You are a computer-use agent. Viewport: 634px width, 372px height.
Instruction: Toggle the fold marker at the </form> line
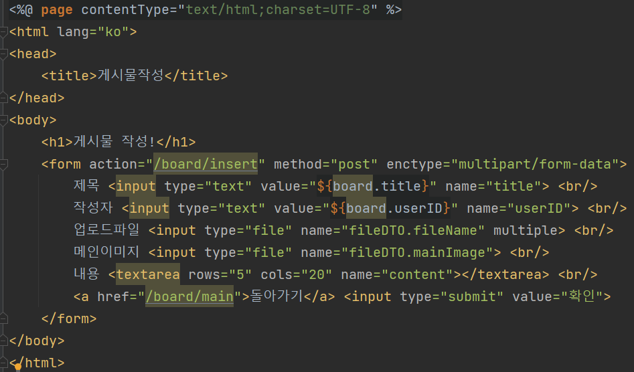click(x=3, y=318)
